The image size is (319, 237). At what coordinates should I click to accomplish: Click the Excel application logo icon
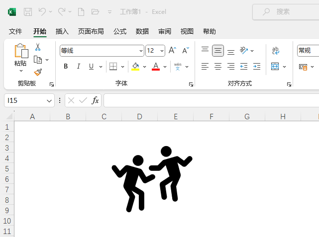(x=12, y=12)
